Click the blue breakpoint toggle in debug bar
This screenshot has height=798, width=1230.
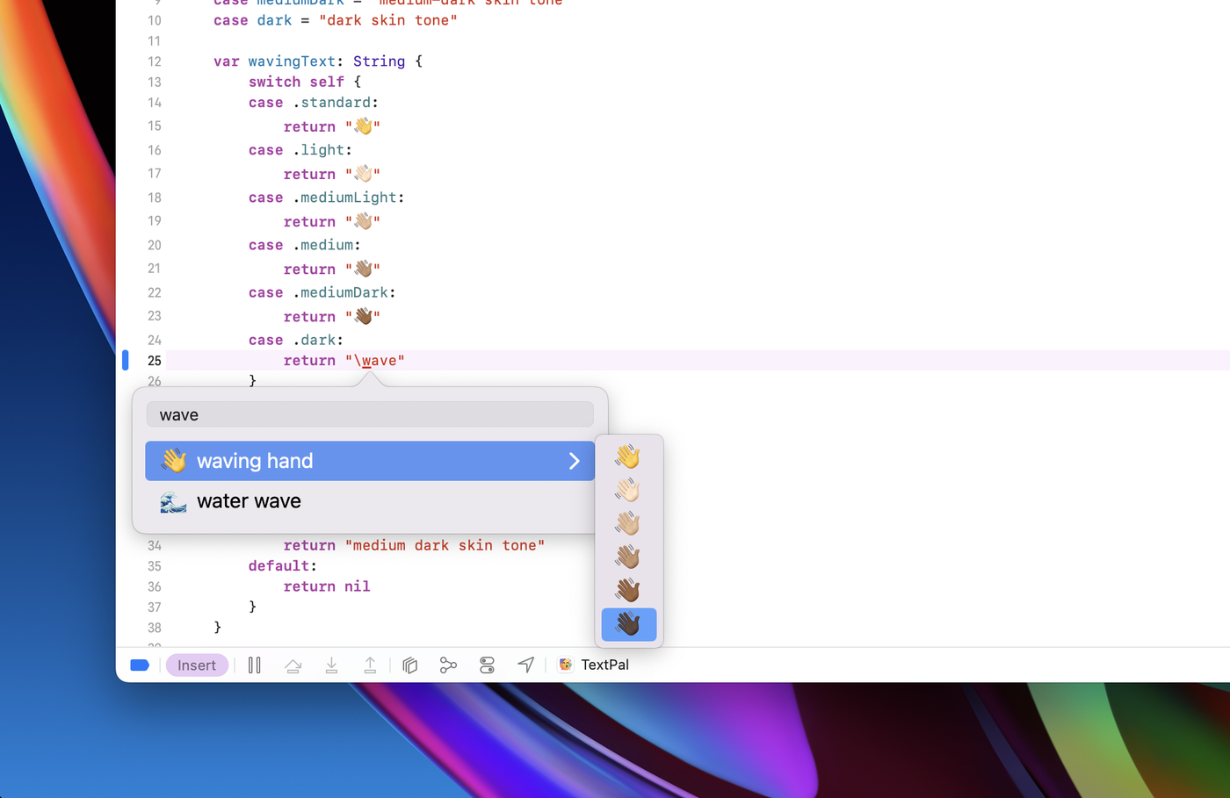(x=139, y=665)
